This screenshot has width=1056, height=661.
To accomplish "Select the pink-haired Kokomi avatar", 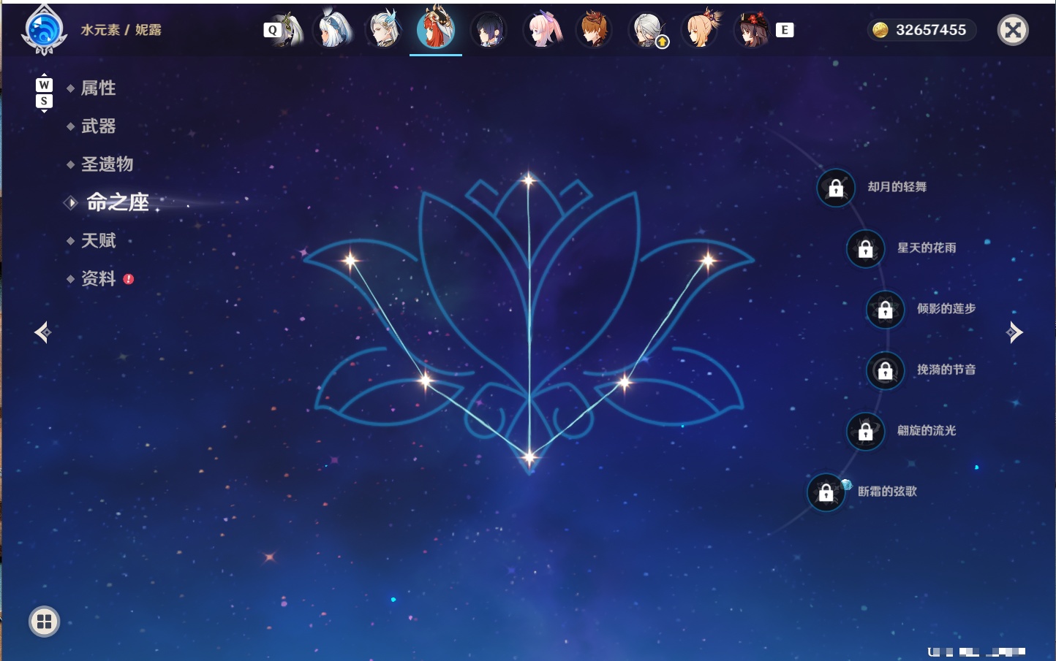I will (x=542, y=30).
